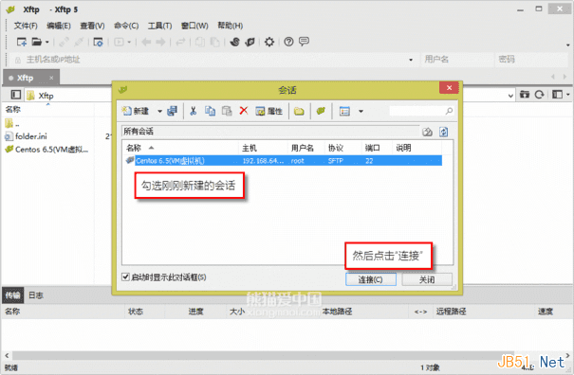574x375 pixels.
Task: Click the yellow new folder icon in dialog
Action: point(300,111)
